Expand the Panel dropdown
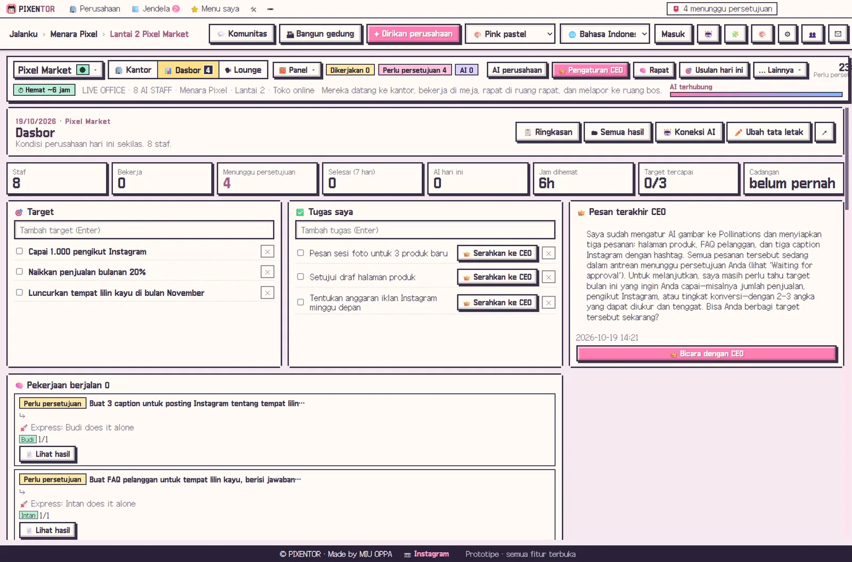852x562 pixels. tap(297, 70)
